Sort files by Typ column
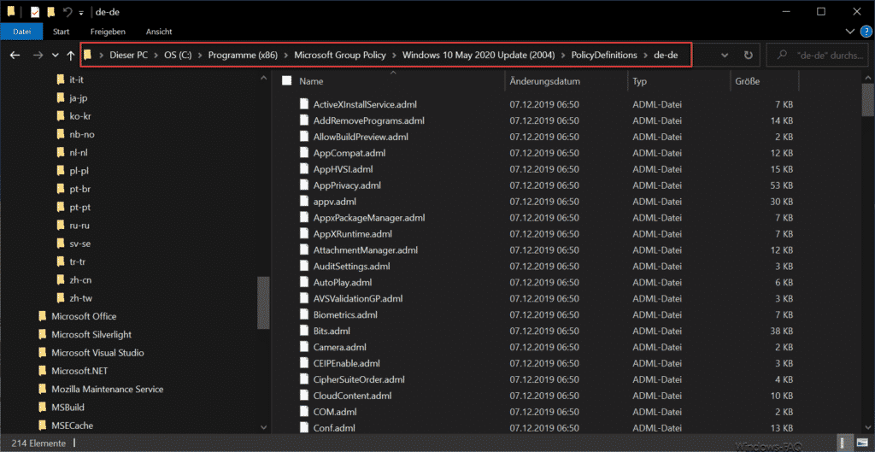This screenshot has width=875, height=452. [639, 81]
